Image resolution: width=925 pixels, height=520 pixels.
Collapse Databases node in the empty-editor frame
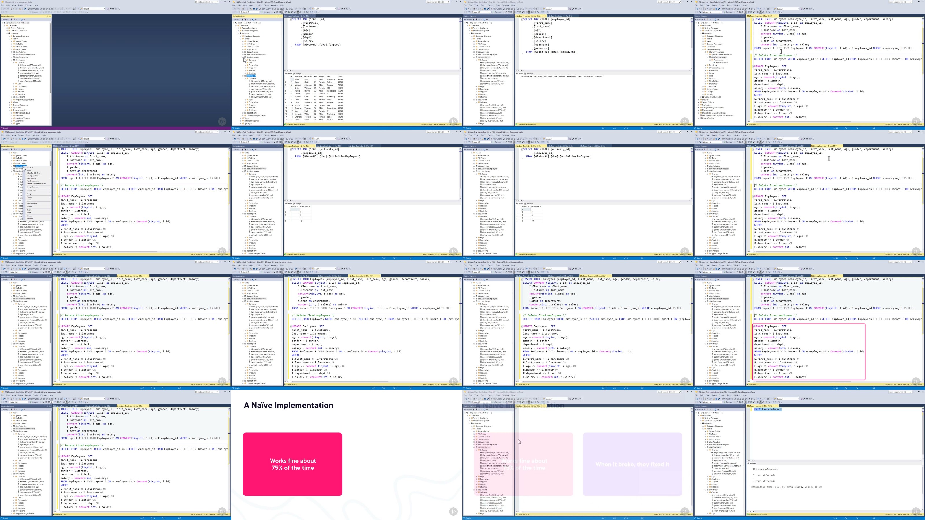click(x=5, y=25)
